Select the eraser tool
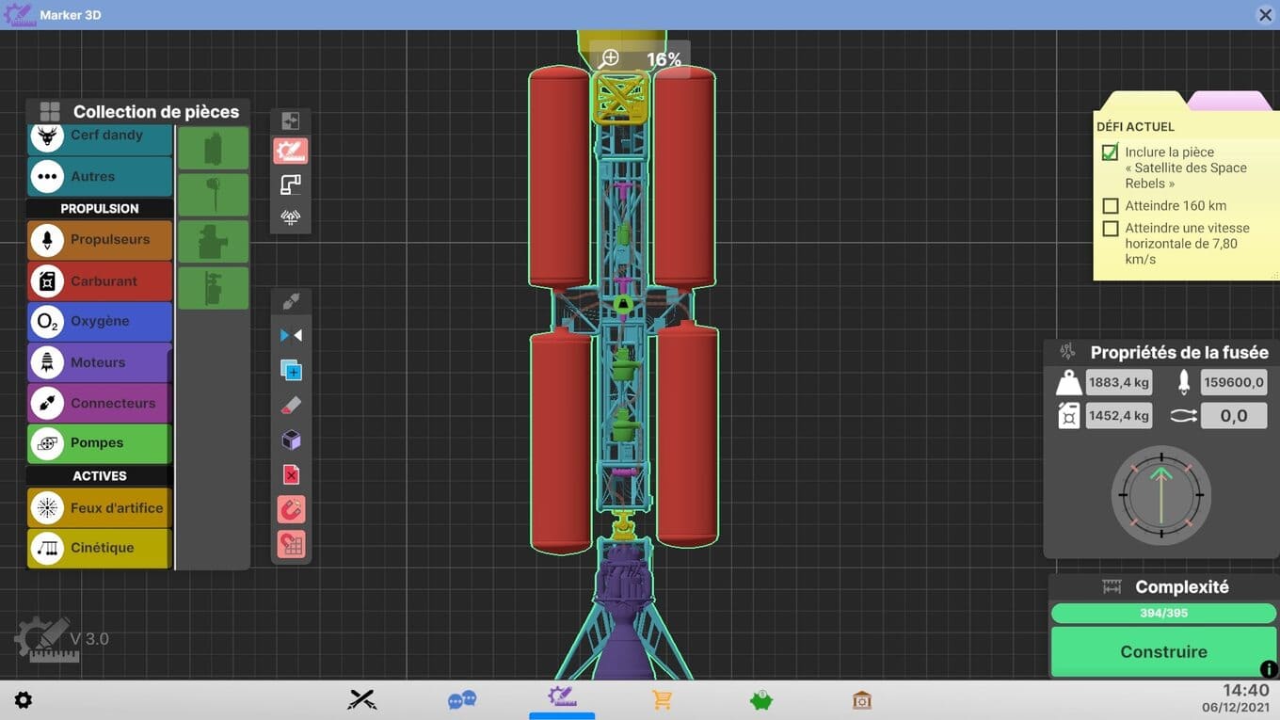Screen dimensions: 1280x720 point(291,406)
